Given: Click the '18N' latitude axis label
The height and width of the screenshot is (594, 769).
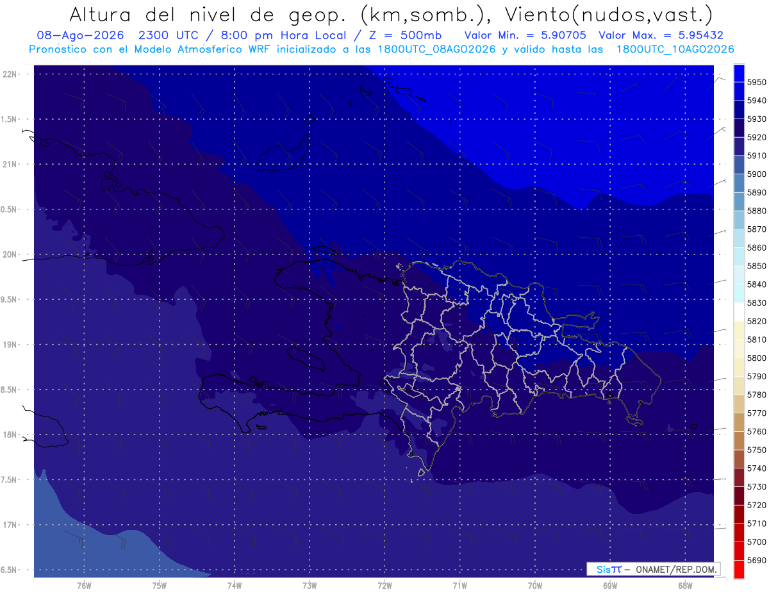Looking at the screenshot, I should coord(10,434).
